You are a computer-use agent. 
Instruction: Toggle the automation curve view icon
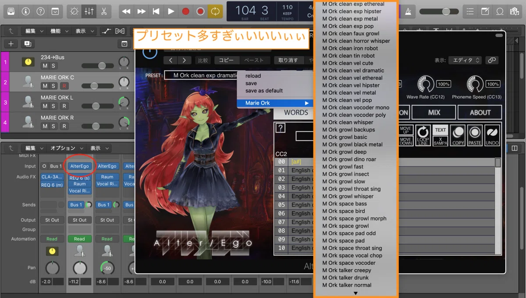[x=106, y=31]
